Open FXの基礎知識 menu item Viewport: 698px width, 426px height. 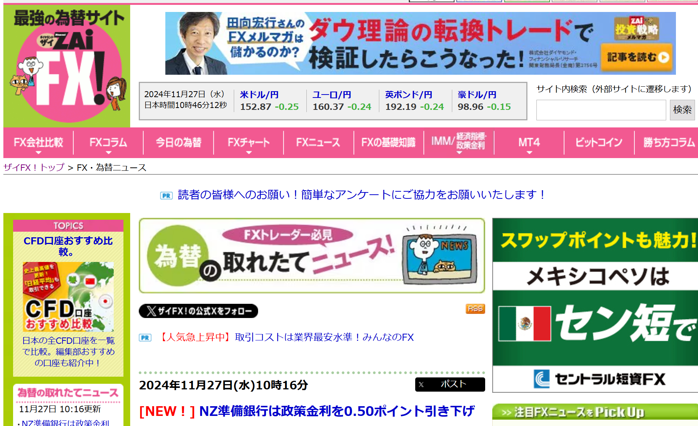pyautogui.click(x=389, y=143)
